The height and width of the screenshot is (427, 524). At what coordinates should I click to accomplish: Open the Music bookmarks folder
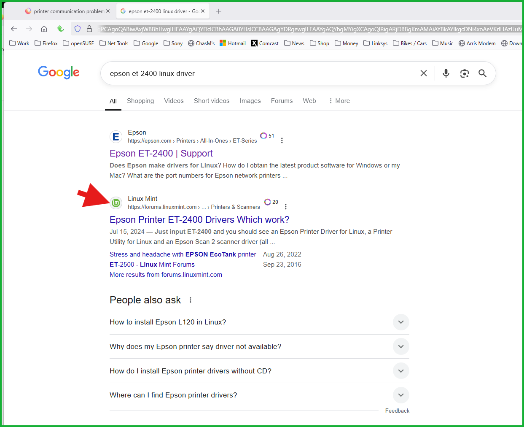[x=443, y=43]
